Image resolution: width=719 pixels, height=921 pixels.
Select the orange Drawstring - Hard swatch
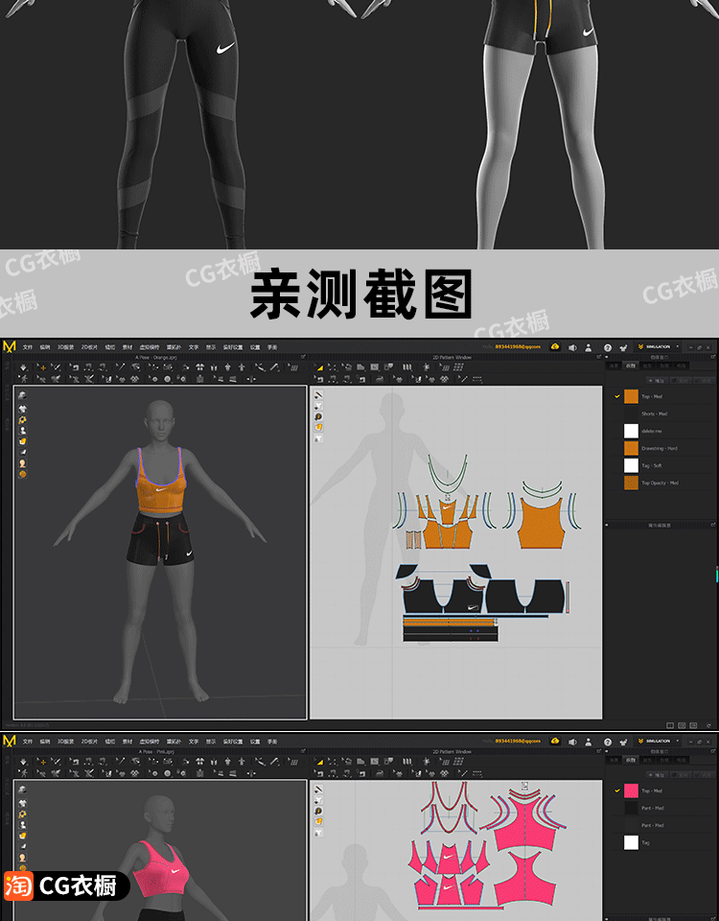tap(631, 448)
